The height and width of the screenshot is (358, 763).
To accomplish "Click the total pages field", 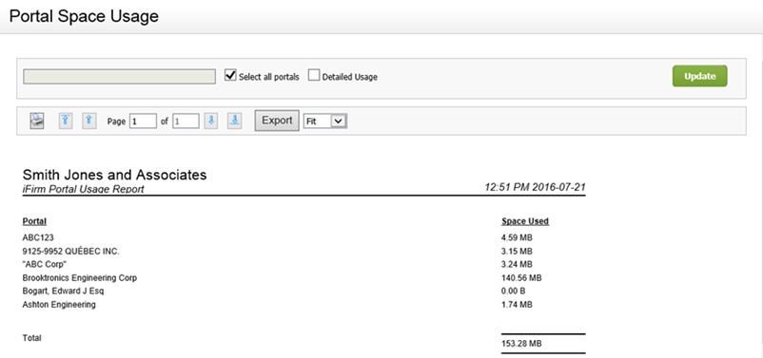I will pos(186,122).
